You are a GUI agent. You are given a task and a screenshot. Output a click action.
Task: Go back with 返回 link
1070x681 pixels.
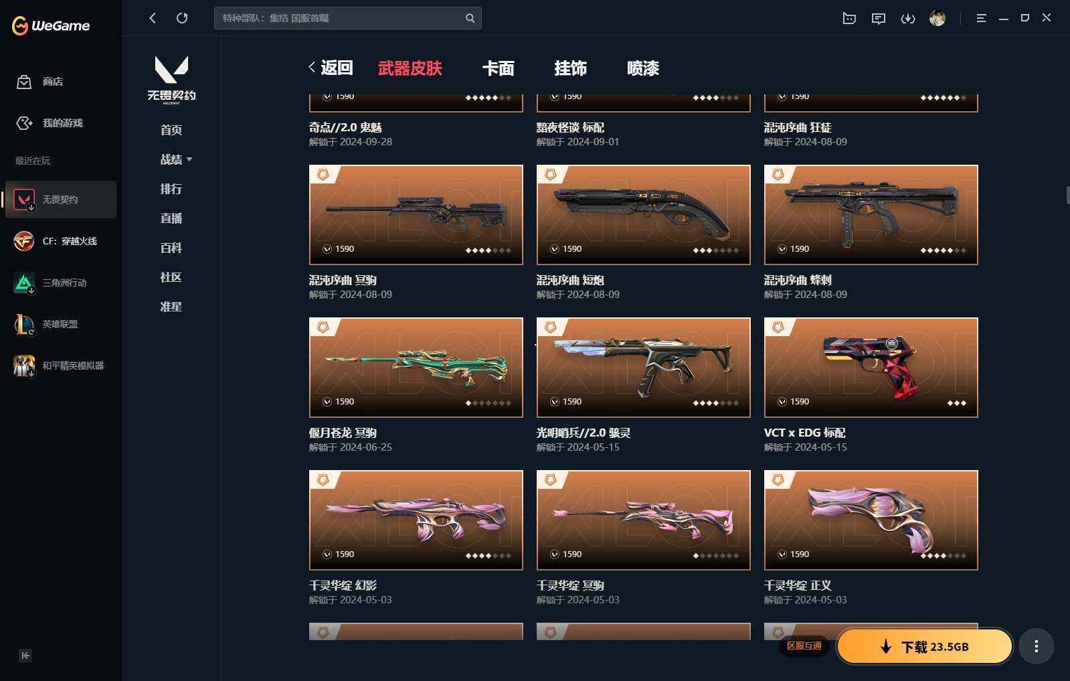tap(331, 68)
